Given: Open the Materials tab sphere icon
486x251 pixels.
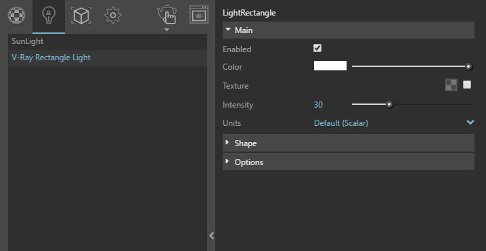Looking at the screenshot, I should (16, 16).
